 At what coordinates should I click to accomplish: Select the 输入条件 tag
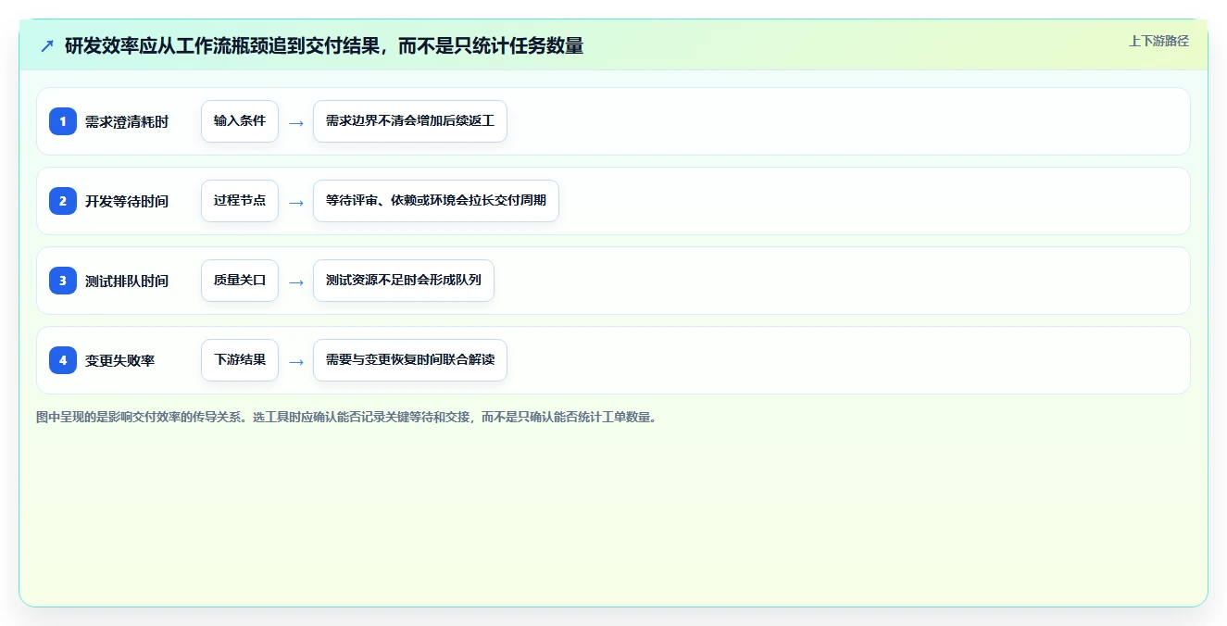coord(240,121)
